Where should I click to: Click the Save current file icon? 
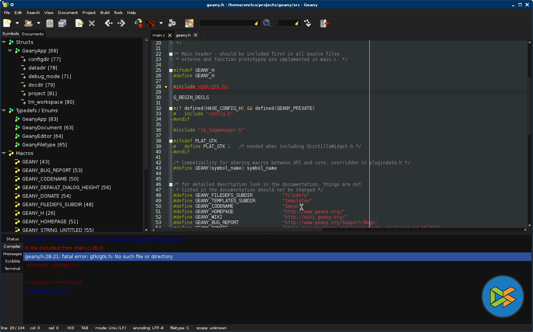click(x=50, y=23)
